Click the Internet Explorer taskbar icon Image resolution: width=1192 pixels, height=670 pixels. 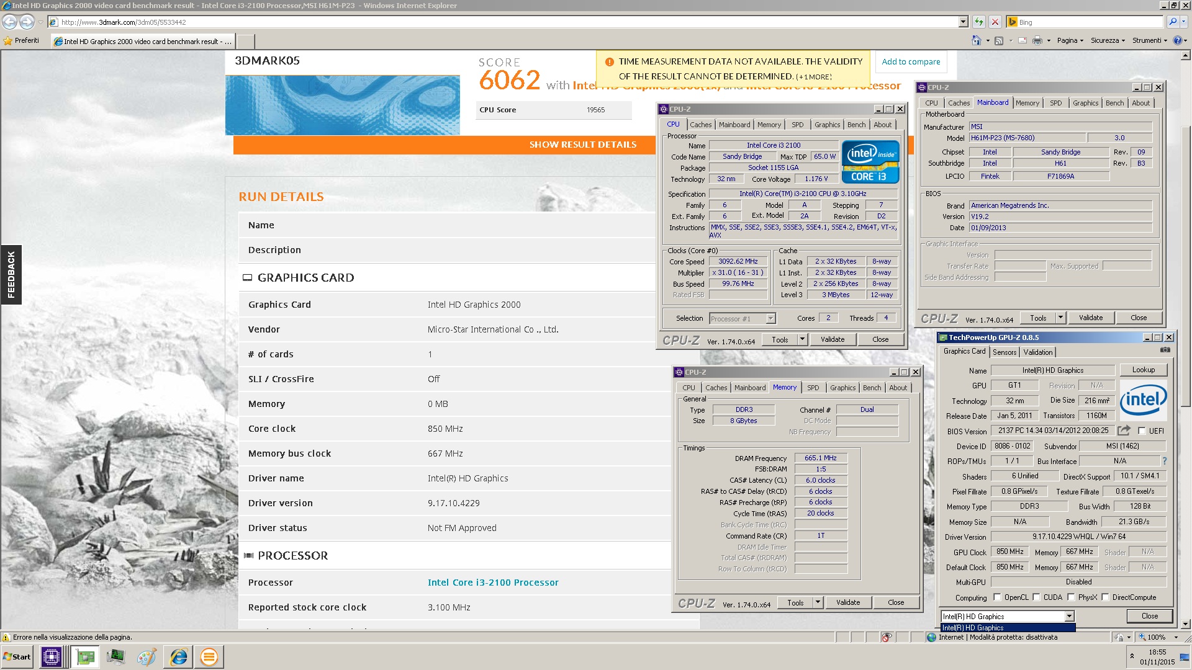point(178,656)
